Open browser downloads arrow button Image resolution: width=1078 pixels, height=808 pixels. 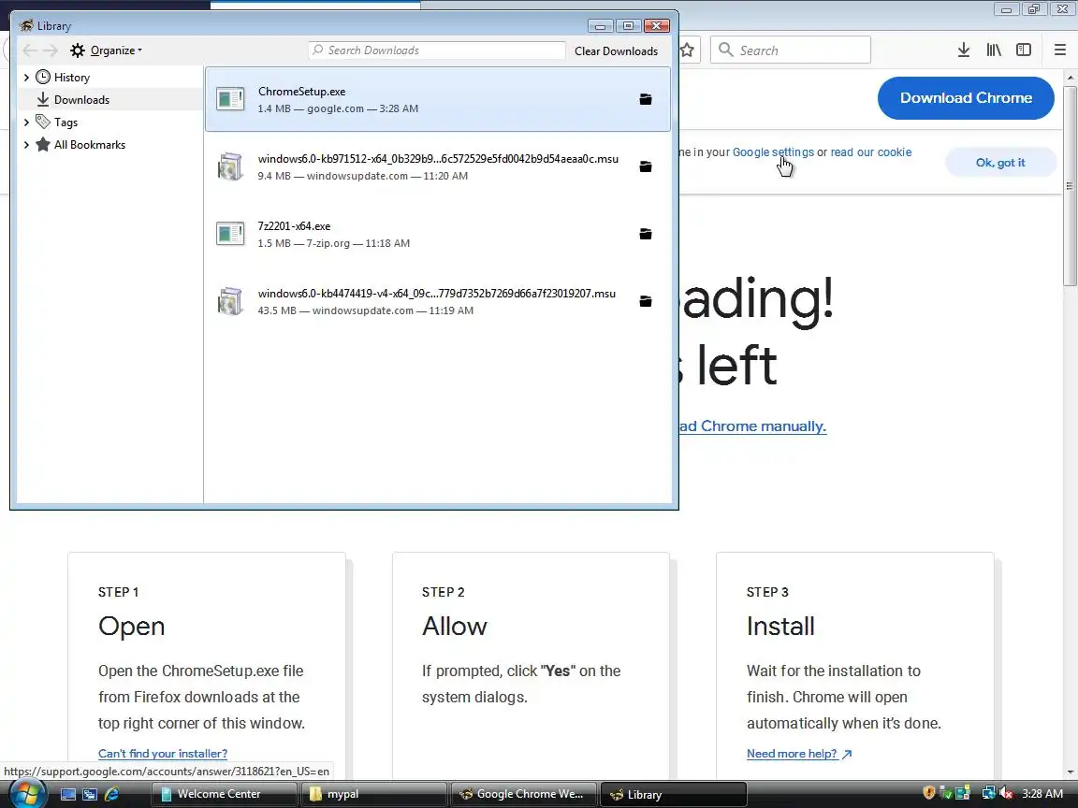point(963,50)
